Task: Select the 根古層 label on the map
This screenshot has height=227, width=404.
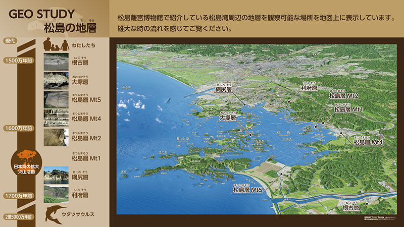Action: [x=350, y=207]
